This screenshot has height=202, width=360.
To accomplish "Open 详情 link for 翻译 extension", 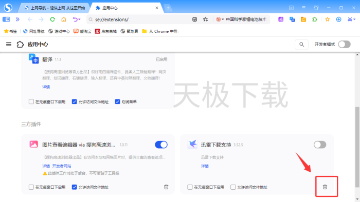I will point(46,87).
